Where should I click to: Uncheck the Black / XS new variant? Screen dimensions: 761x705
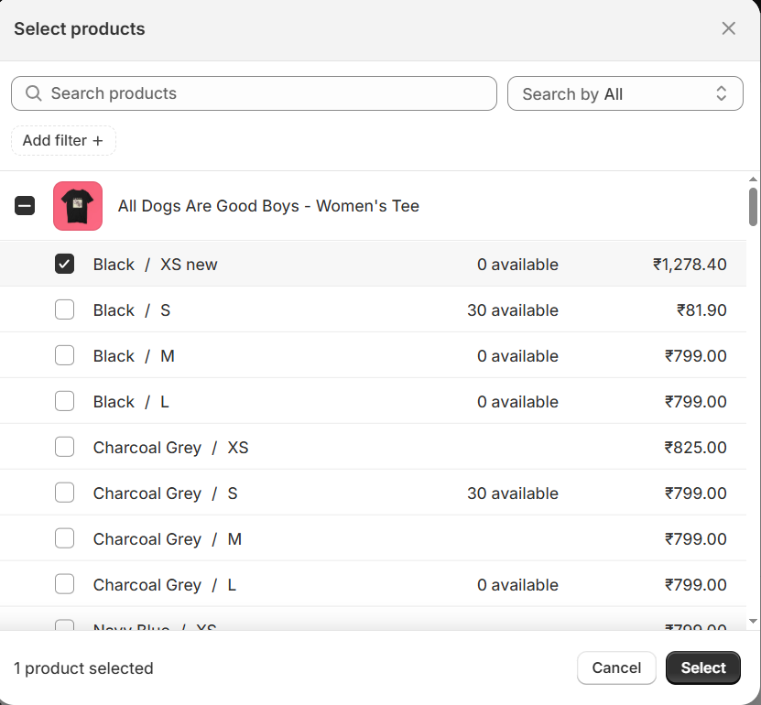[64, 265]
